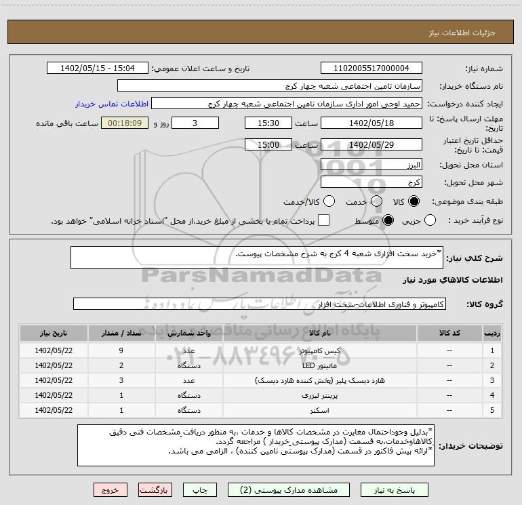This screenshot has height=505, width=522.
Task: Click the date 1402/05/22 in اسکنر row
Action: click(x=54, y=411)
